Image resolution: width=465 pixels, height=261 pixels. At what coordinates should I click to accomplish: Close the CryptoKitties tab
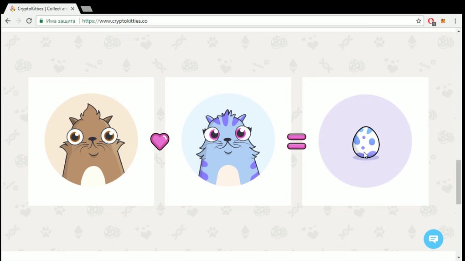(72, 9)
